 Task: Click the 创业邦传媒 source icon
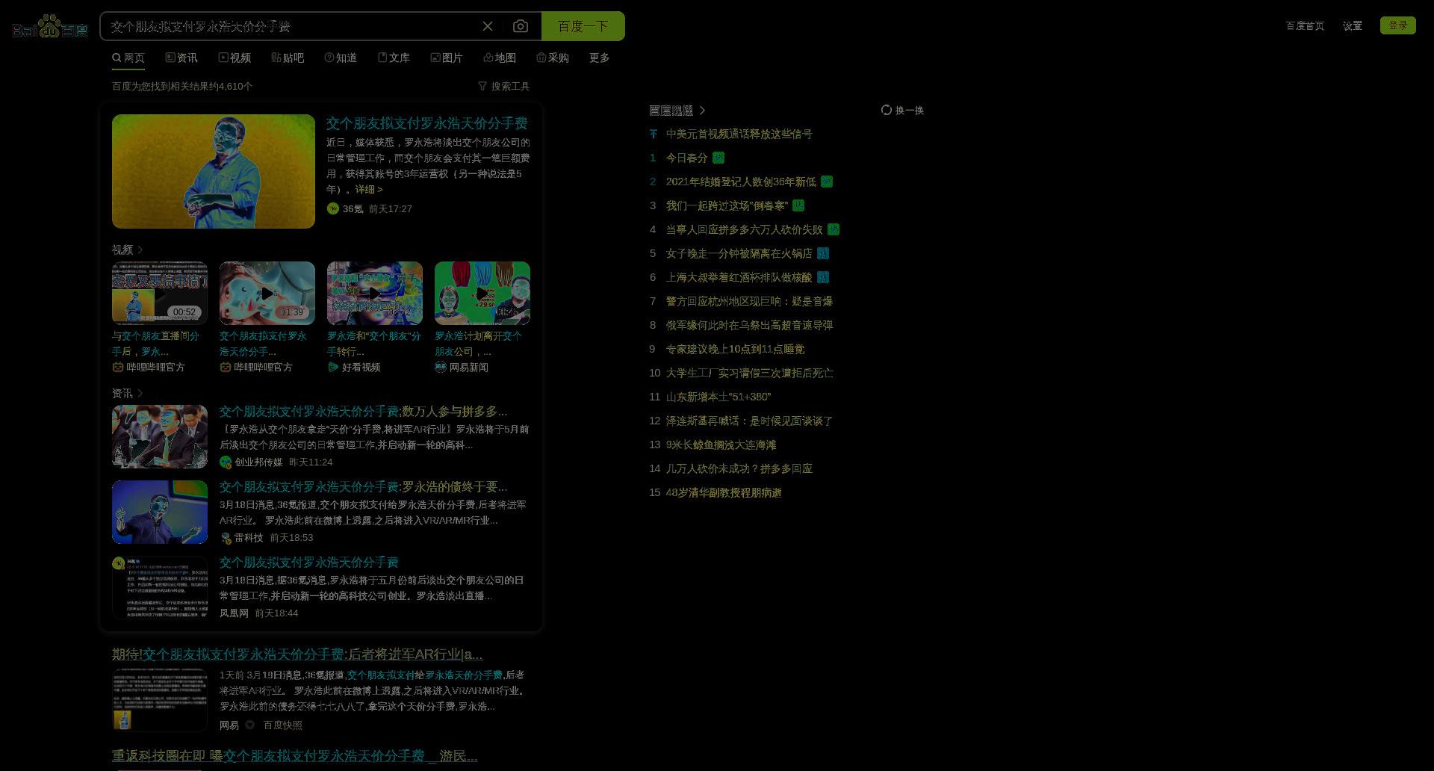pos(226,462)
